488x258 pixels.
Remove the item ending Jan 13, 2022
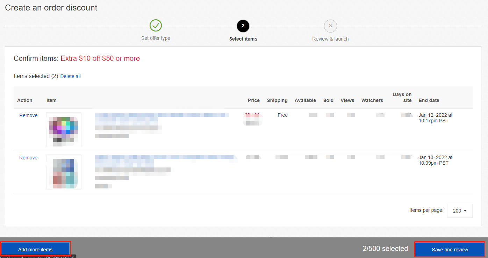click(28, 158)
